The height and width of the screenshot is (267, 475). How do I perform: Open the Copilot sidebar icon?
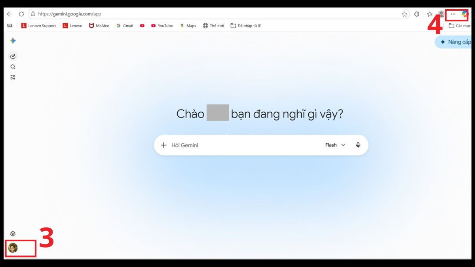pyautogui.click(x=465, y=14)
